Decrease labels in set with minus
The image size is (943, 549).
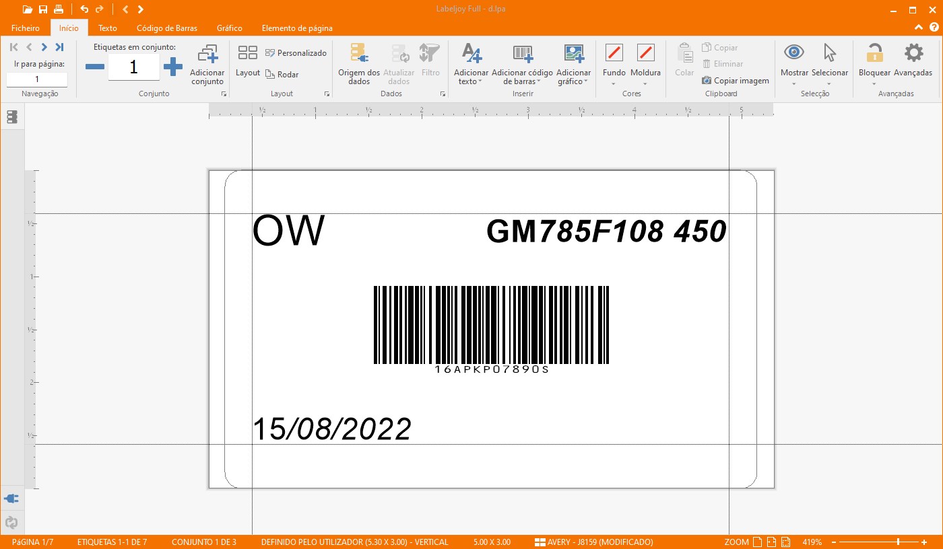click(x=95, y=67)
